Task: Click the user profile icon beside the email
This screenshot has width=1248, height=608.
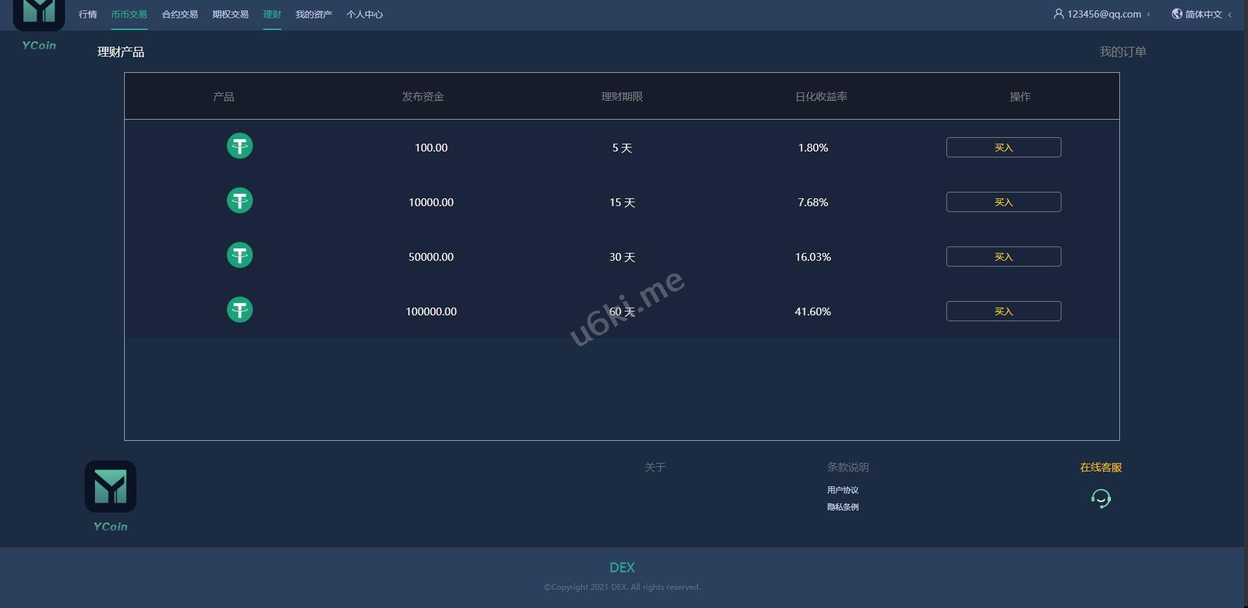Action: (1058, 14)
